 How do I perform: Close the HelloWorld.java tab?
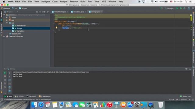pyautogui.click(x=68, y=12)
